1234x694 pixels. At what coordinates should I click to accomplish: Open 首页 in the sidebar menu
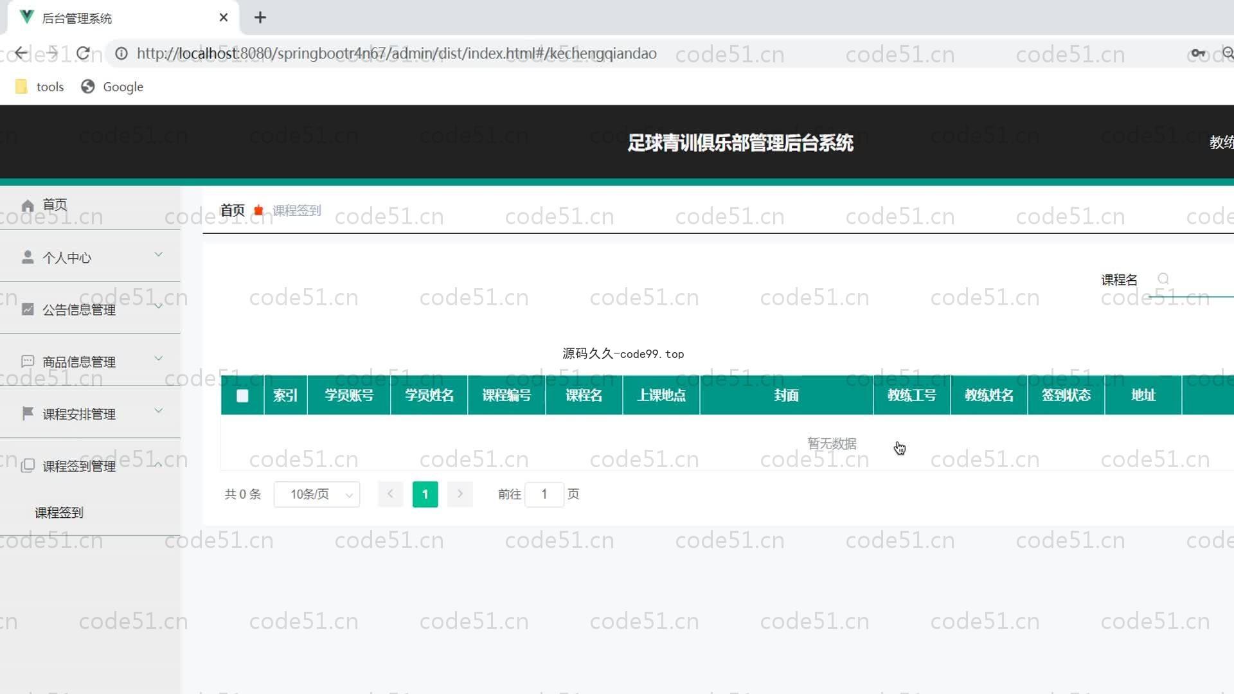(90, 205)
